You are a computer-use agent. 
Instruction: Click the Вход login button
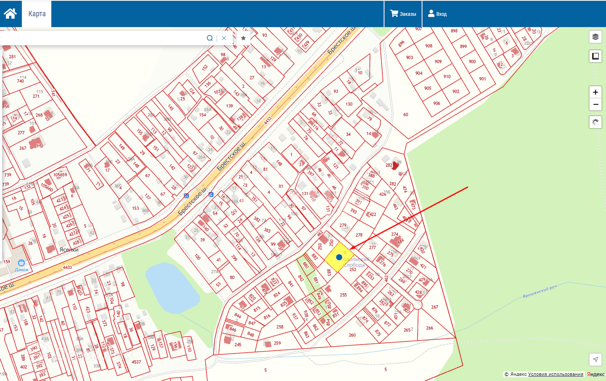pos(437,14)
